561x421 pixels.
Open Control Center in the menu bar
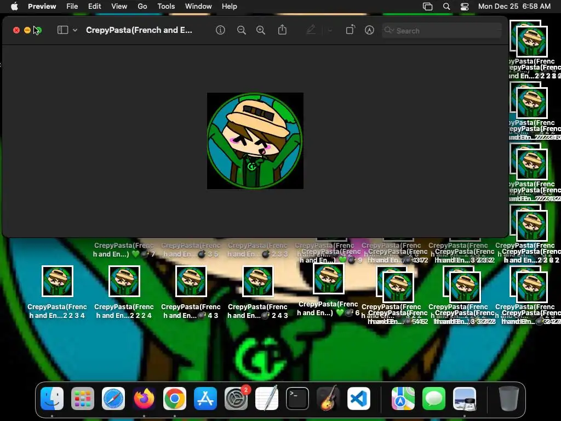tap(465, 6)
